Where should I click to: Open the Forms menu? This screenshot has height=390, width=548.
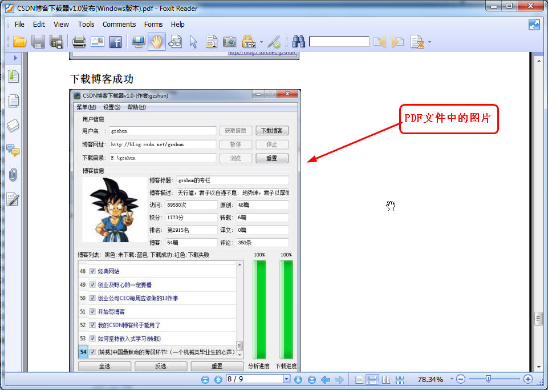153,24
